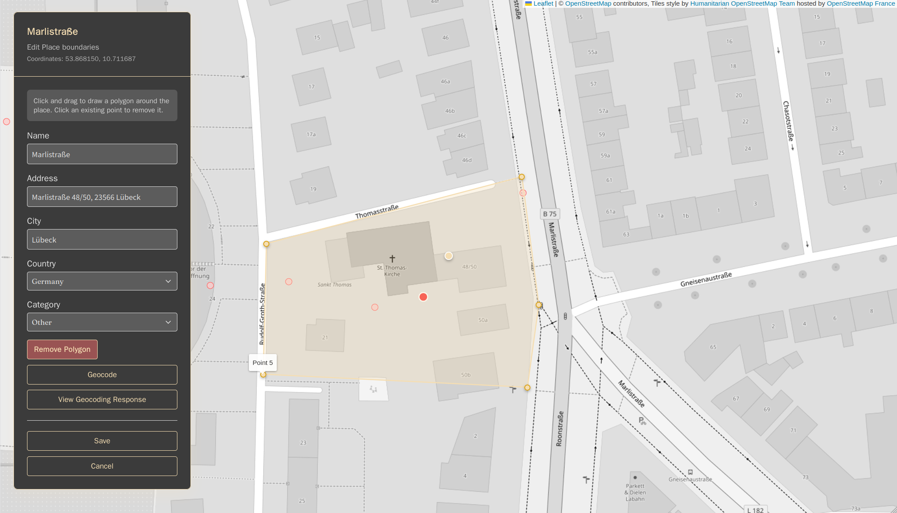Click the solid red place marker
The width and height of the screenshot is (897, 513).
(x=423, y=297)
